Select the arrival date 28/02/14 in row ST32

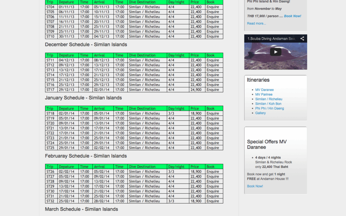(102, 201)
